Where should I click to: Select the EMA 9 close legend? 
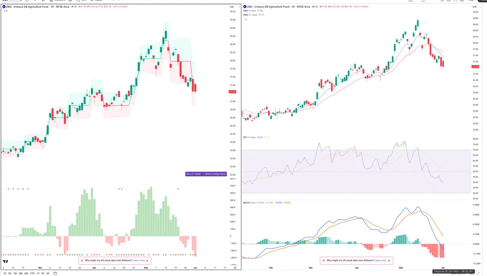click(250, 11)
